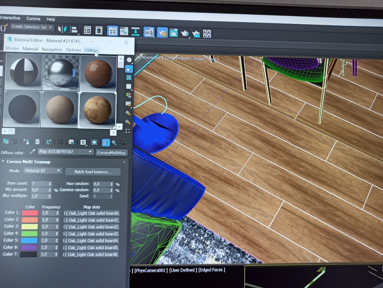383x288 pixels.
Task: Open the Help menu
Action: pyautogui.click(x=51, y=19)
